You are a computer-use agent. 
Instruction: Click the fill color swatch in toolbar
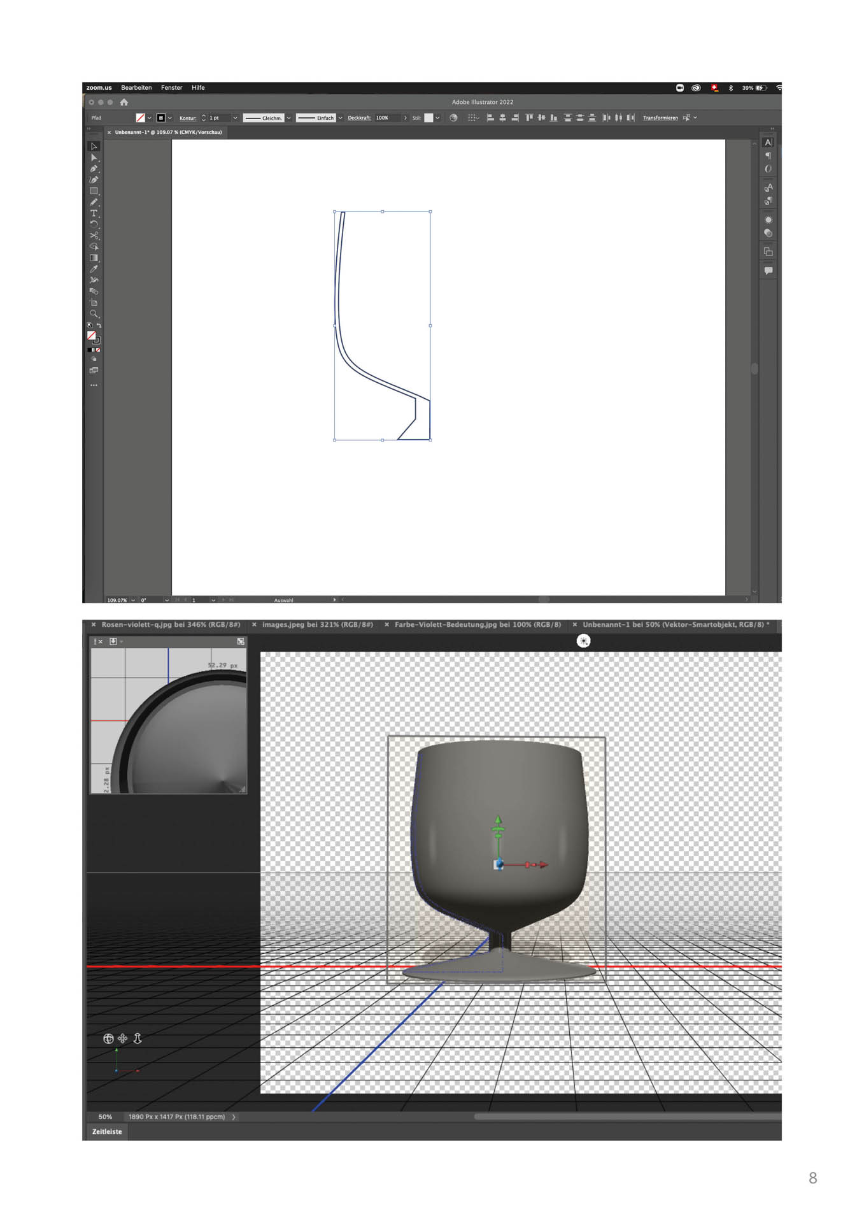92,336
